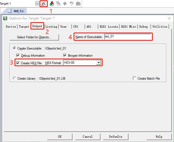
Task: Switch to the Listing tab
Action: coord(51,27)
